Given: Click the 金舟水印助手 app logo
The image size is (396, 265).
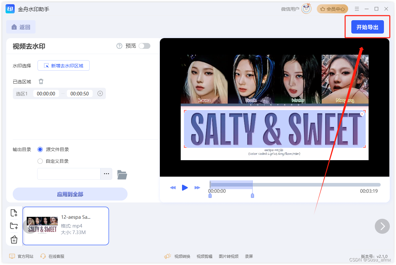Looking at the screenshot, I should point(10,9).
